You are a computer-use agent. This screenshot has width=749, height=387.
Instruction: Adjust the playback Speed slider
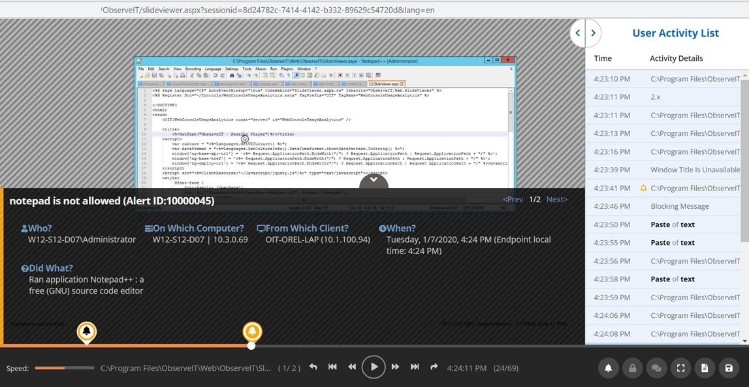(x=64, y=368)
